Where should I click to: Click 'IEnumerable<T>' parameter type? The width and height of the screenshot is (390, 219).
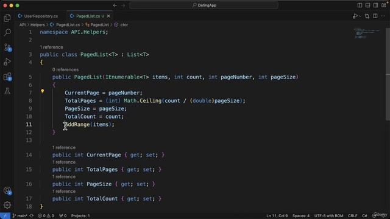click(x=127, y=77)
